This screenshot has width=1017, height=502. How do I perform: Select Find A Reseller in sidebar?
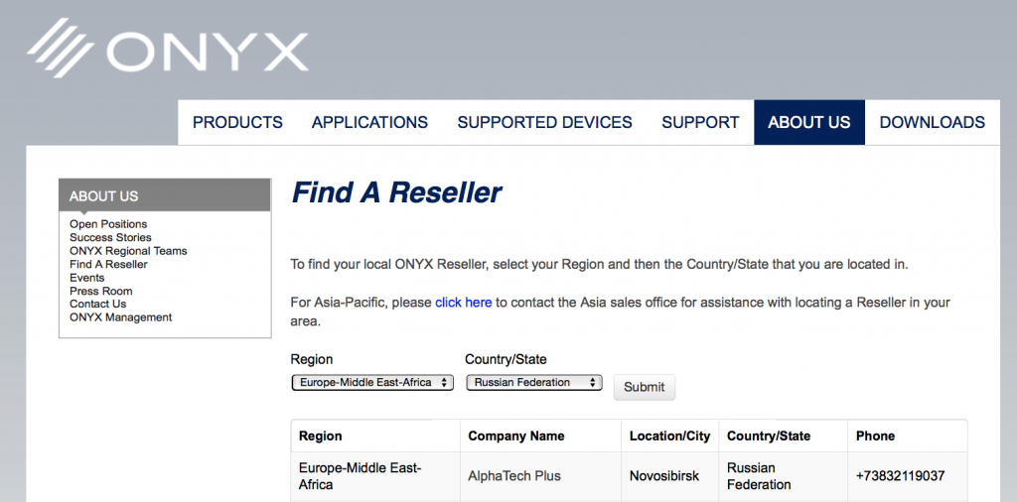108,264
